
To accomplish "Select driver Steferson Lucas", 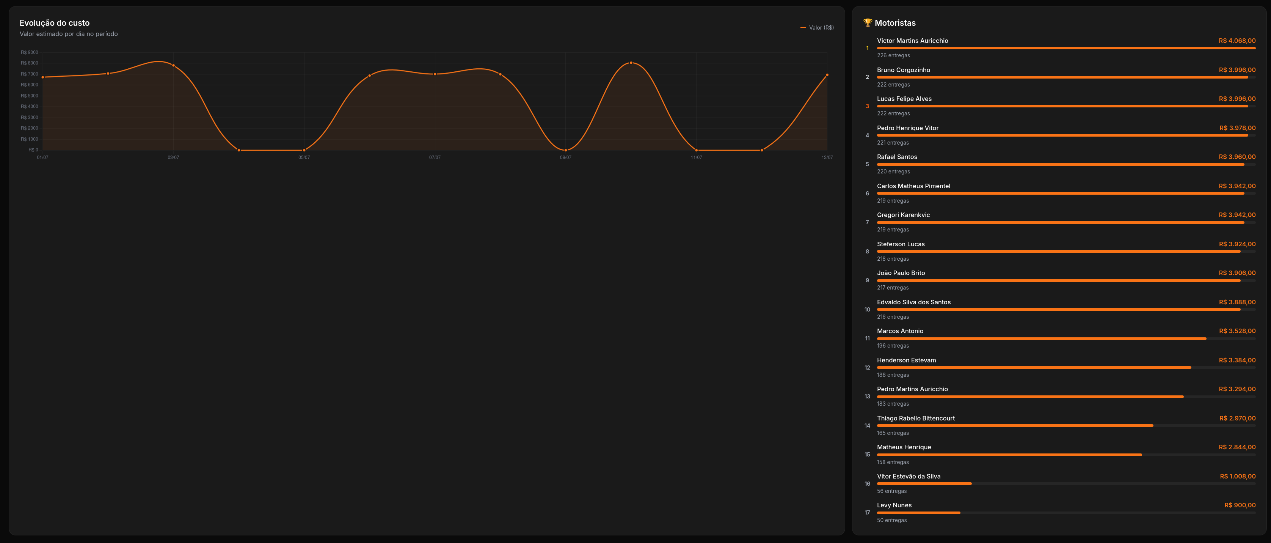I will pos(901,244).
